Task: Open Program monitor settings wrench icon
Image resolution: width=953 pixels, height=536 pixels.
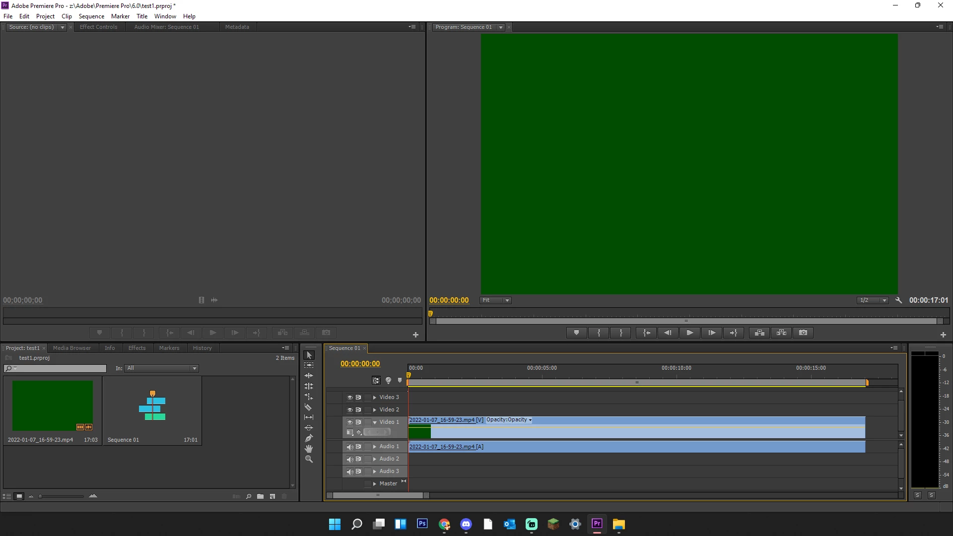Action: tap(898, 300)
